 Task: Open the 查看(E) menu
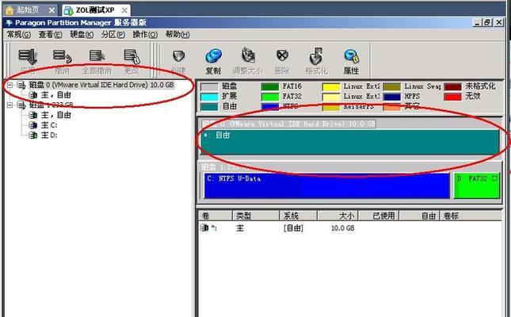click(x=50, y=34)
